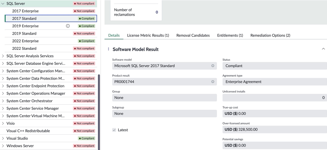Image resolution: width=327 pixels, height=150 pixels.
Task: Click the Potential savings field
Action: tap(275, 145)
